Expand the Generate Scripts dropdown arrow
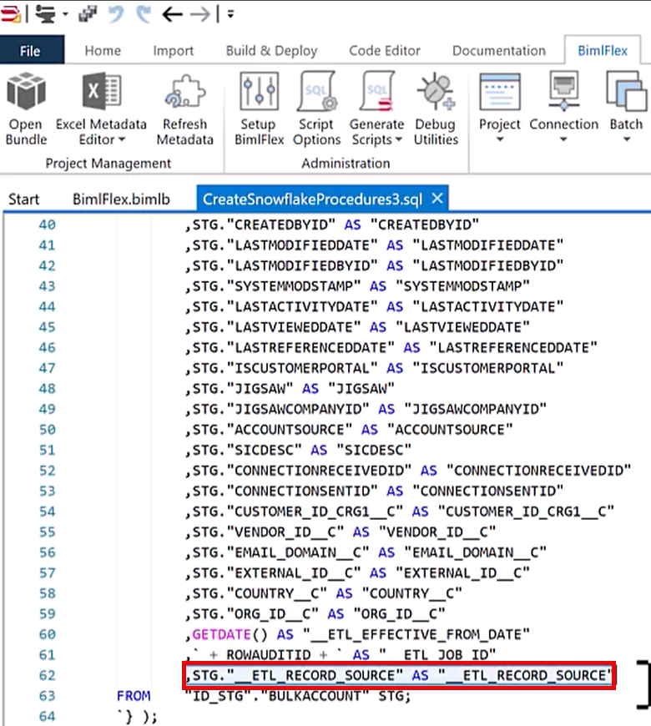Viewport: 651px width, 726px height. pyautogui.click(x=399, y=139)
